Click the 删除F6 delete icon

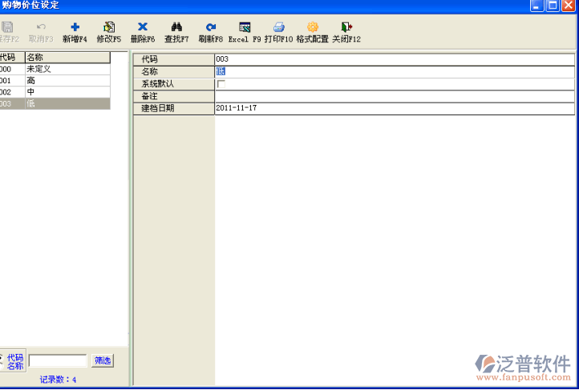(143, 26)
